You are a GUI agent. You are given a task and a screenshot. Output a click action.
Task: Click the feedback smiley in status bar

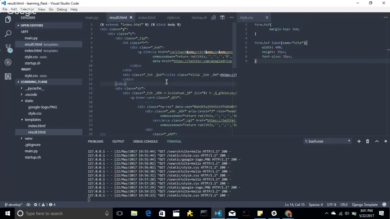[385, 205]
